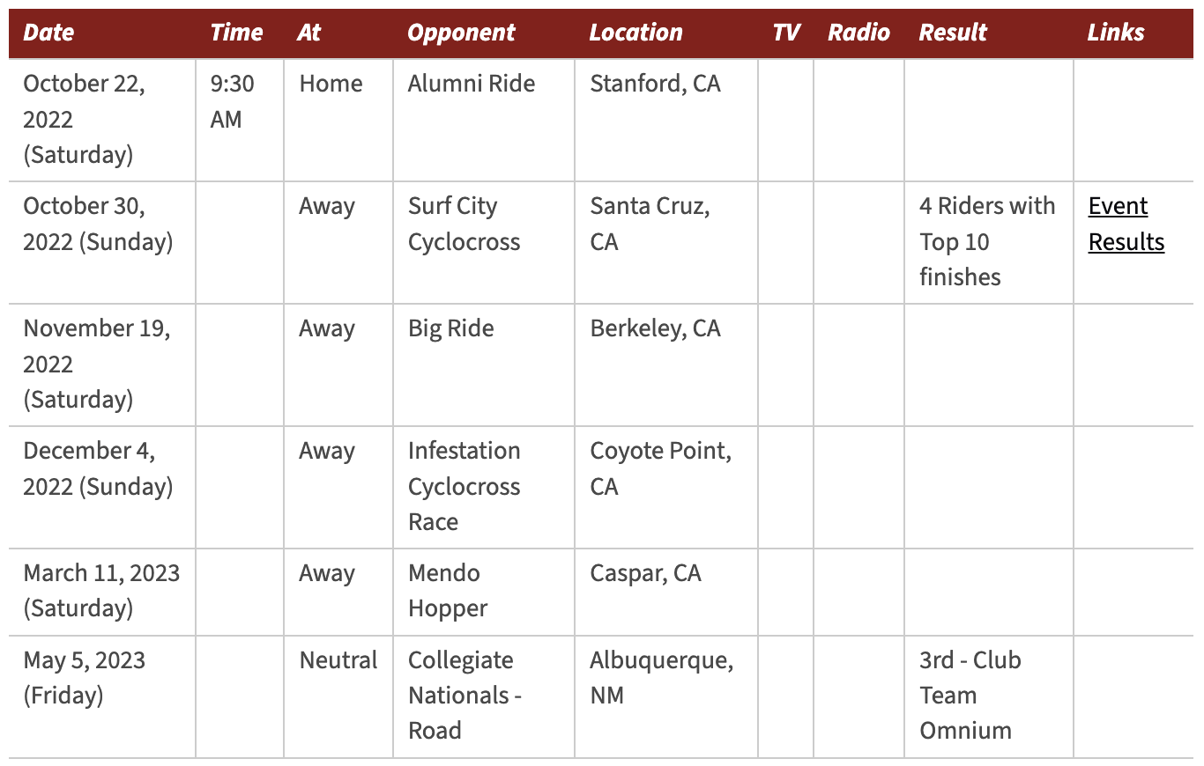Click the Radio column header
This screenshot has width=1204, height=766.
click(x=858, y=33)
